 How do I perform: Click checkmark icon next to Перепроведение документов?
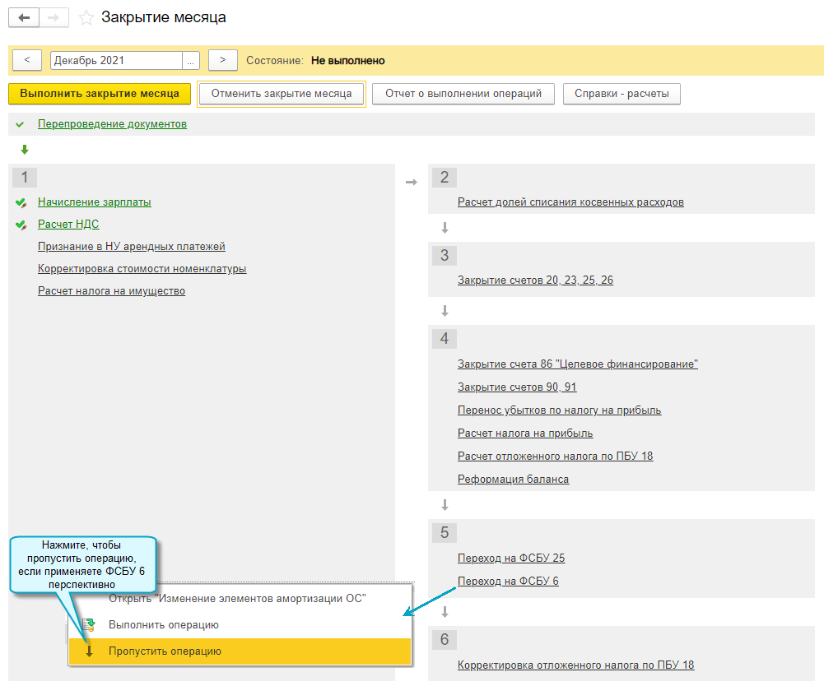pos(20,124)
